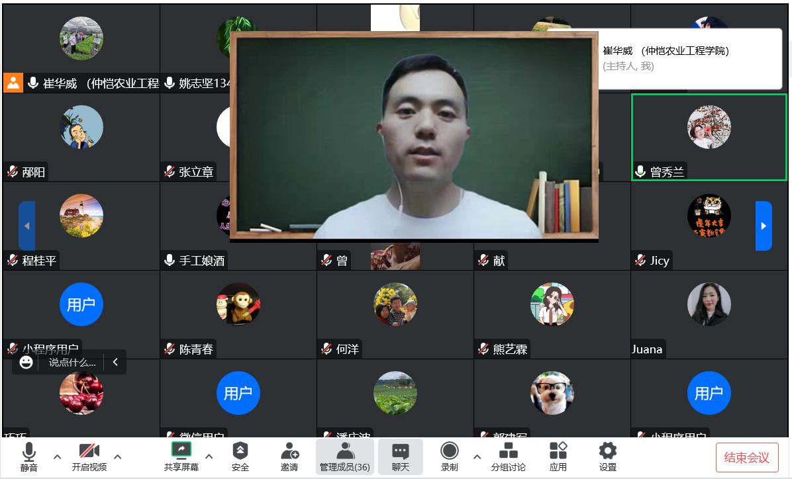Open the 邀请 invite participants icon
The width and height of the screenshot is (792, 479).
(289, 457)
